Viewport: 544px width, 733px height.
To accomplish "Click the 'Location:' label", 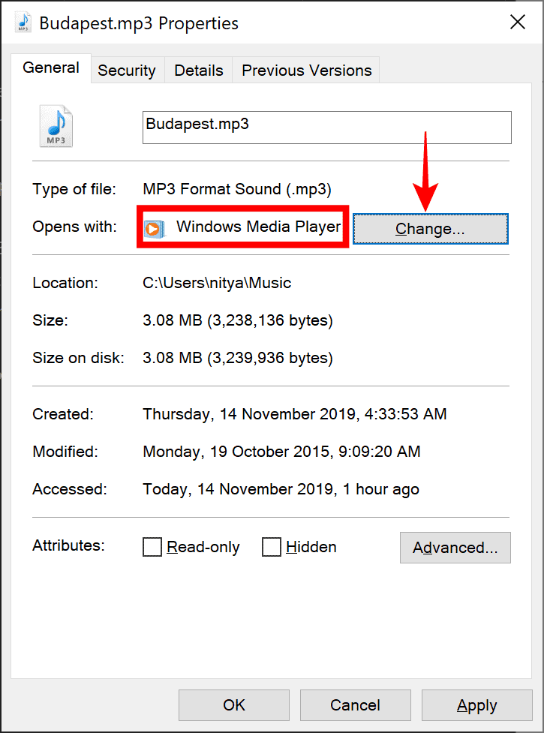I will (65, 283).
